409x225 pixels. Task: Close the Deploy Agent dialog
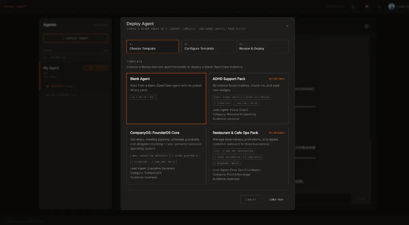pos(287,26)
